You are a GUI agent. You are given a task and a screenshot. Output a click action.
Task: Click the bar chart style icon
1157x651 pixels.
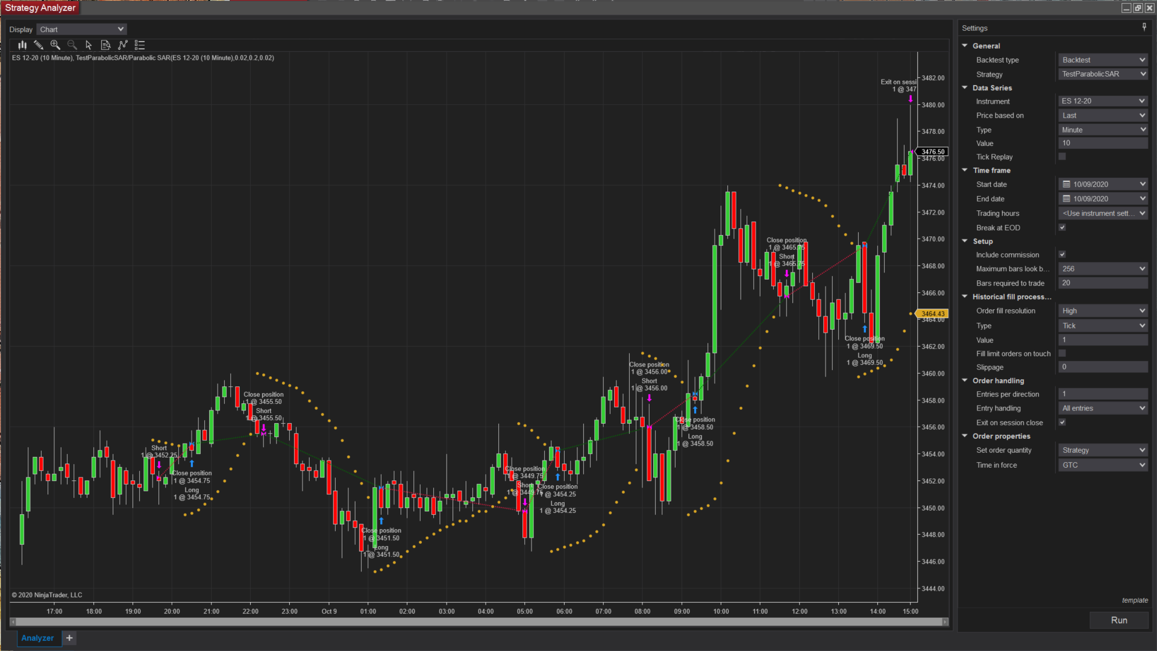[x=22, y=45]
